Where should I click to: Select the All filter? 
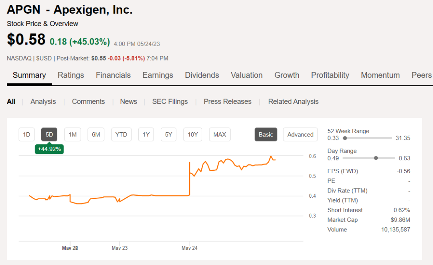click(x=11, y=101)
